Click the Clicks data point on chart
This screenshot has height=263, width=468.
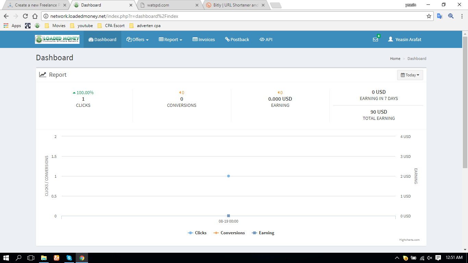(229, 176)
